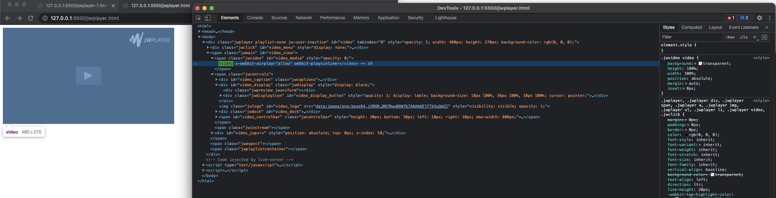
Task: Click the rgb(0, 0, 0) color swatch
Action: (x=686, y=135)
